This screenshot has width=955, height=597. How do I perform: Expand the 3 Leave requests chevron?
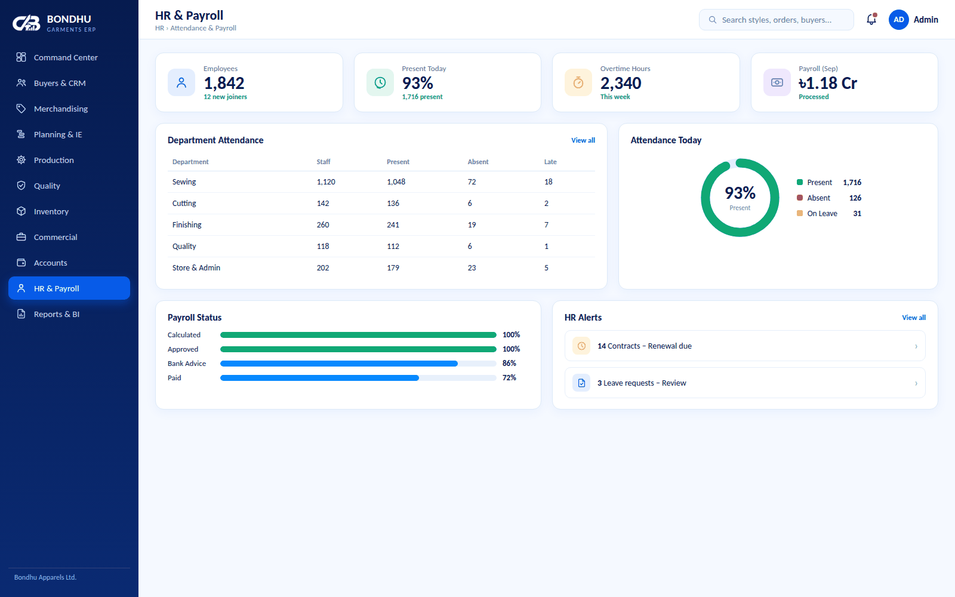(916, 383)
